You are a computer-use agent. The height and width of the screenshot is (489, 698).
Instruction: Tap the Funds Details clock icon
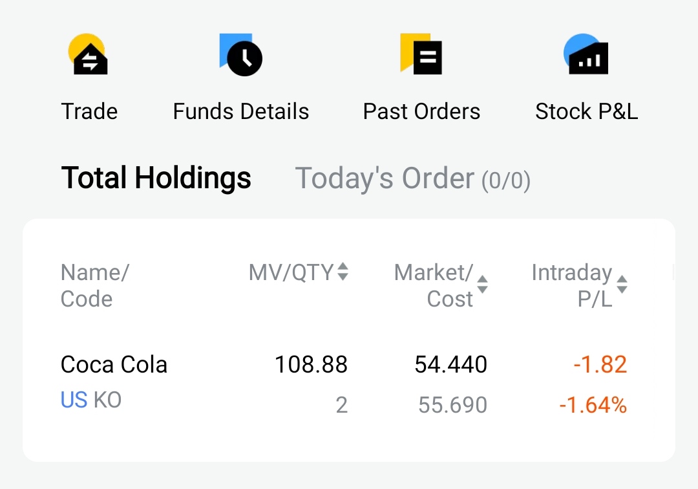(241, 55)
